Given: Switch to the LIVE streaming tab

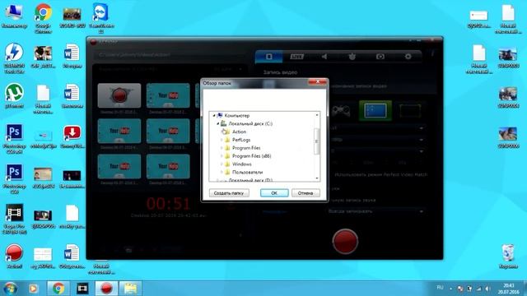Looking at the screenshot, I should 296,57.
